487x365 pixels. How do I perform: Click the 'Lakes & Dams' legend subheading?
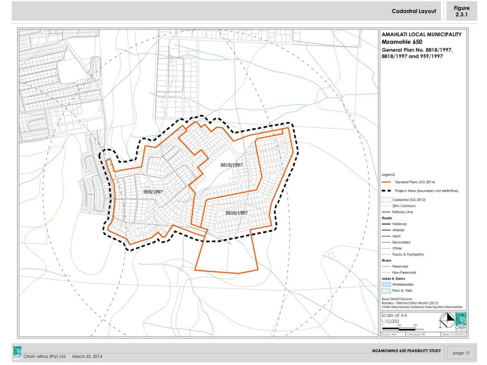tap(393, 279)
